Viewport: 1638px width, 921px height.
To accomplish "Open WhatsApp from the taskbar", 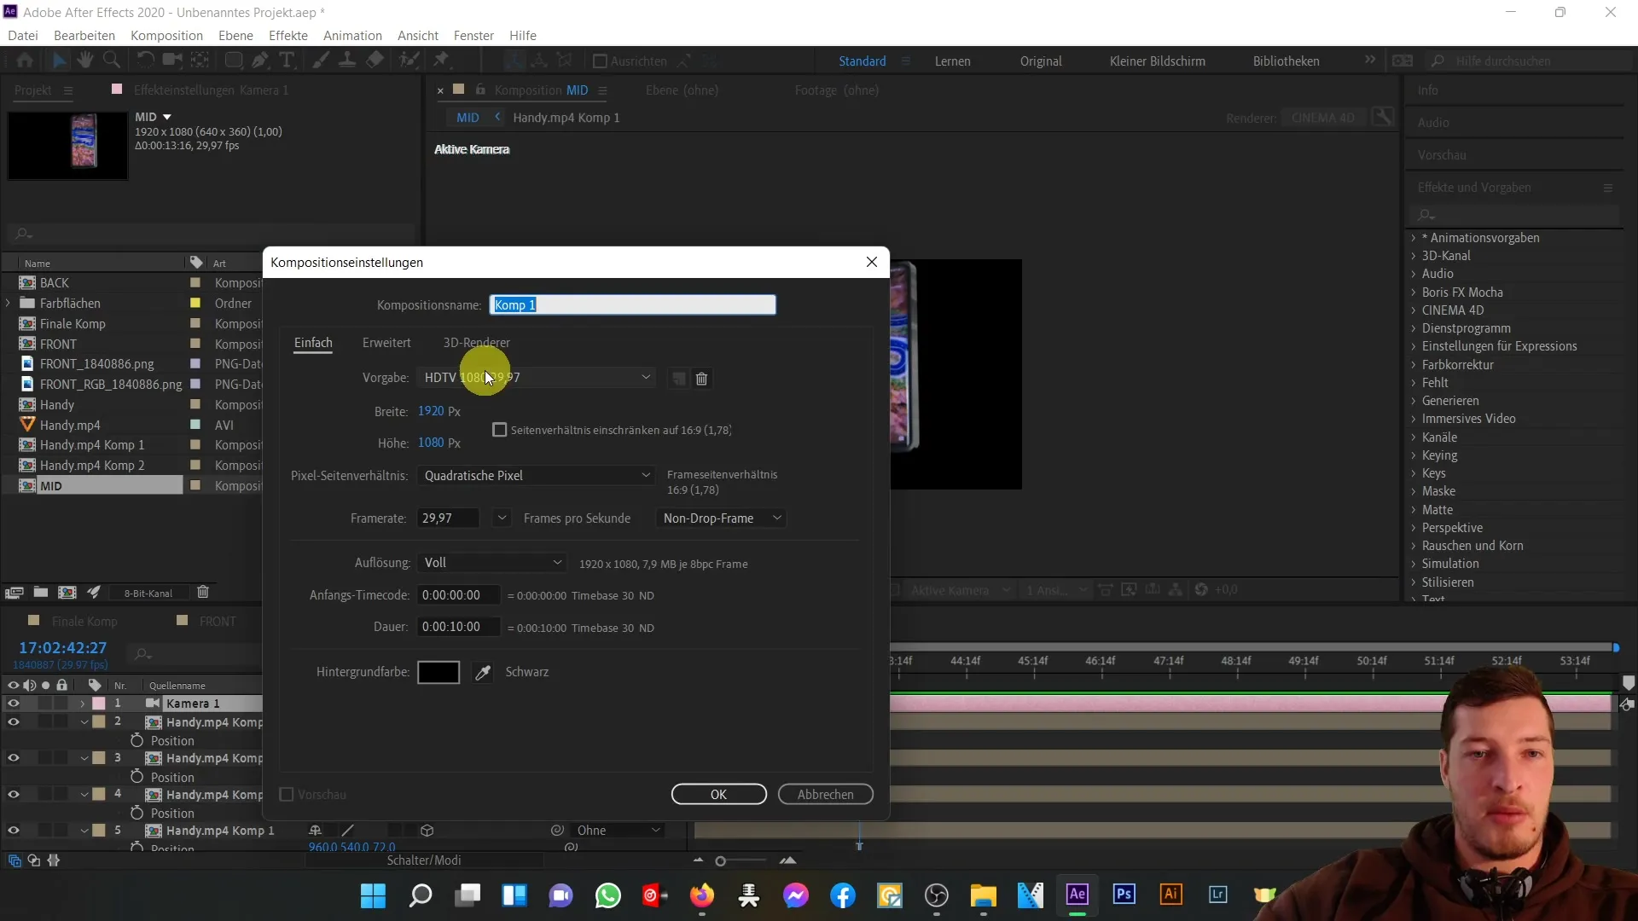I will click(608, 895).
